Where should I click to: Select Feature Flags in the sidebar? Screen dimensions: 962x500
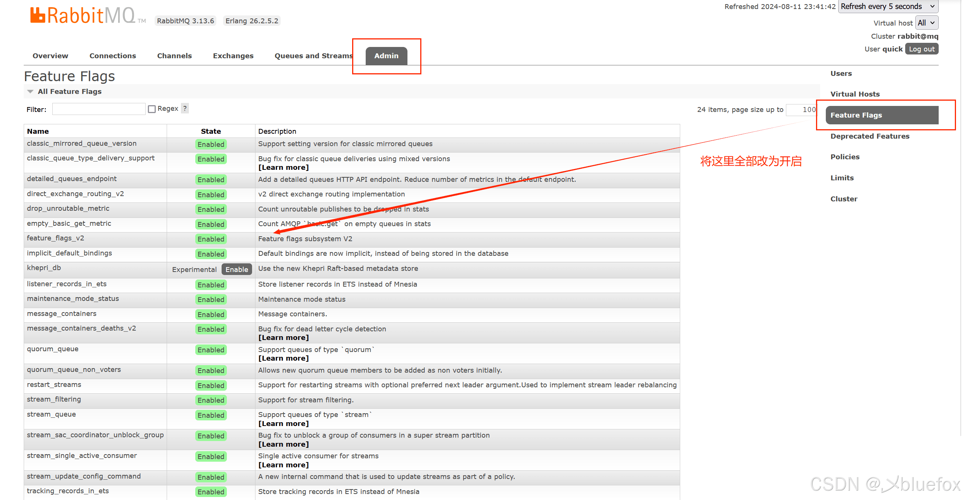tap(882, 115)
